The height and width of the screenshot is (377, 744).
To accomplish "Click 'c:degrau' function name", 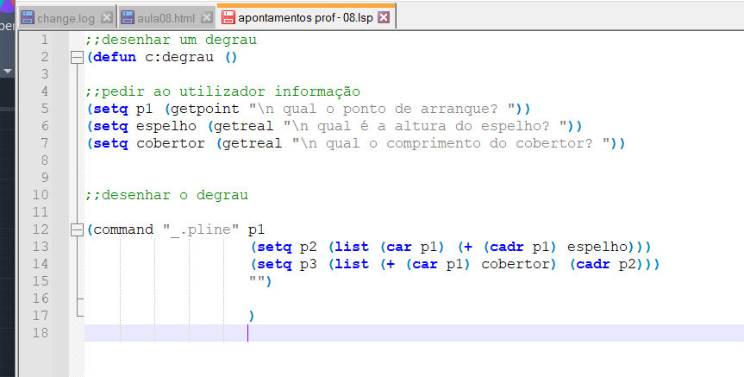I will (179, 57).
